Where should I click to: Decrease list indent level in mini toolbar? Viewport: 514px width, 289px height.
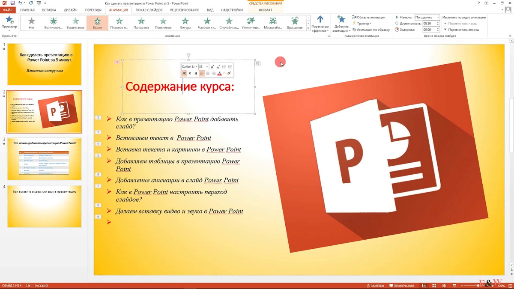[x=224, y=67]
